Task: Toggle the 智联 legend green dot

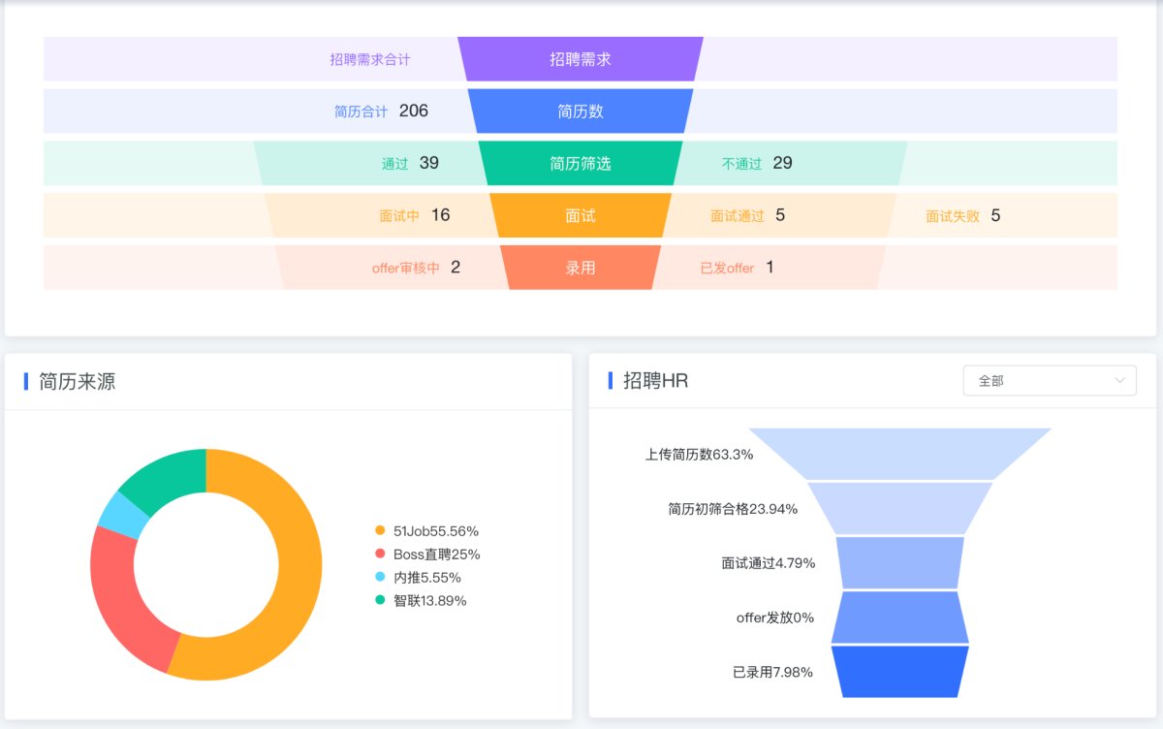Action: (380, 600)
